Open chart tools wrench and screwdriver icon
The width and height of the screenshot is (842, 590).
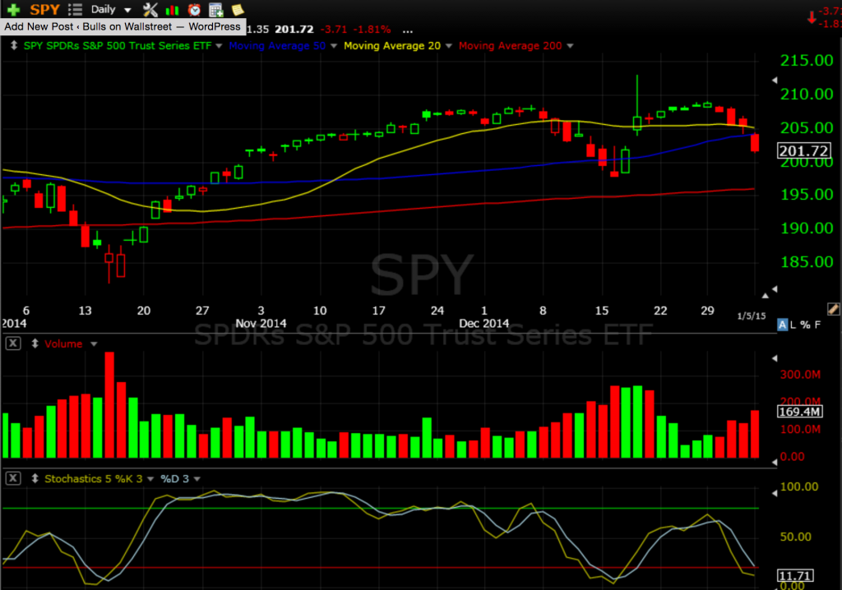tap(150, 9)
